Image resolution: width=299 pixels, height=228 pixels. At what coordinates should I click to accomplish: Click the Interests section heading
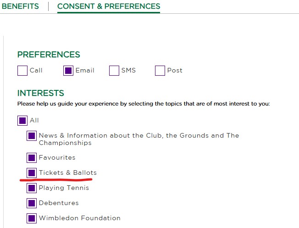(x=41, y=93)
